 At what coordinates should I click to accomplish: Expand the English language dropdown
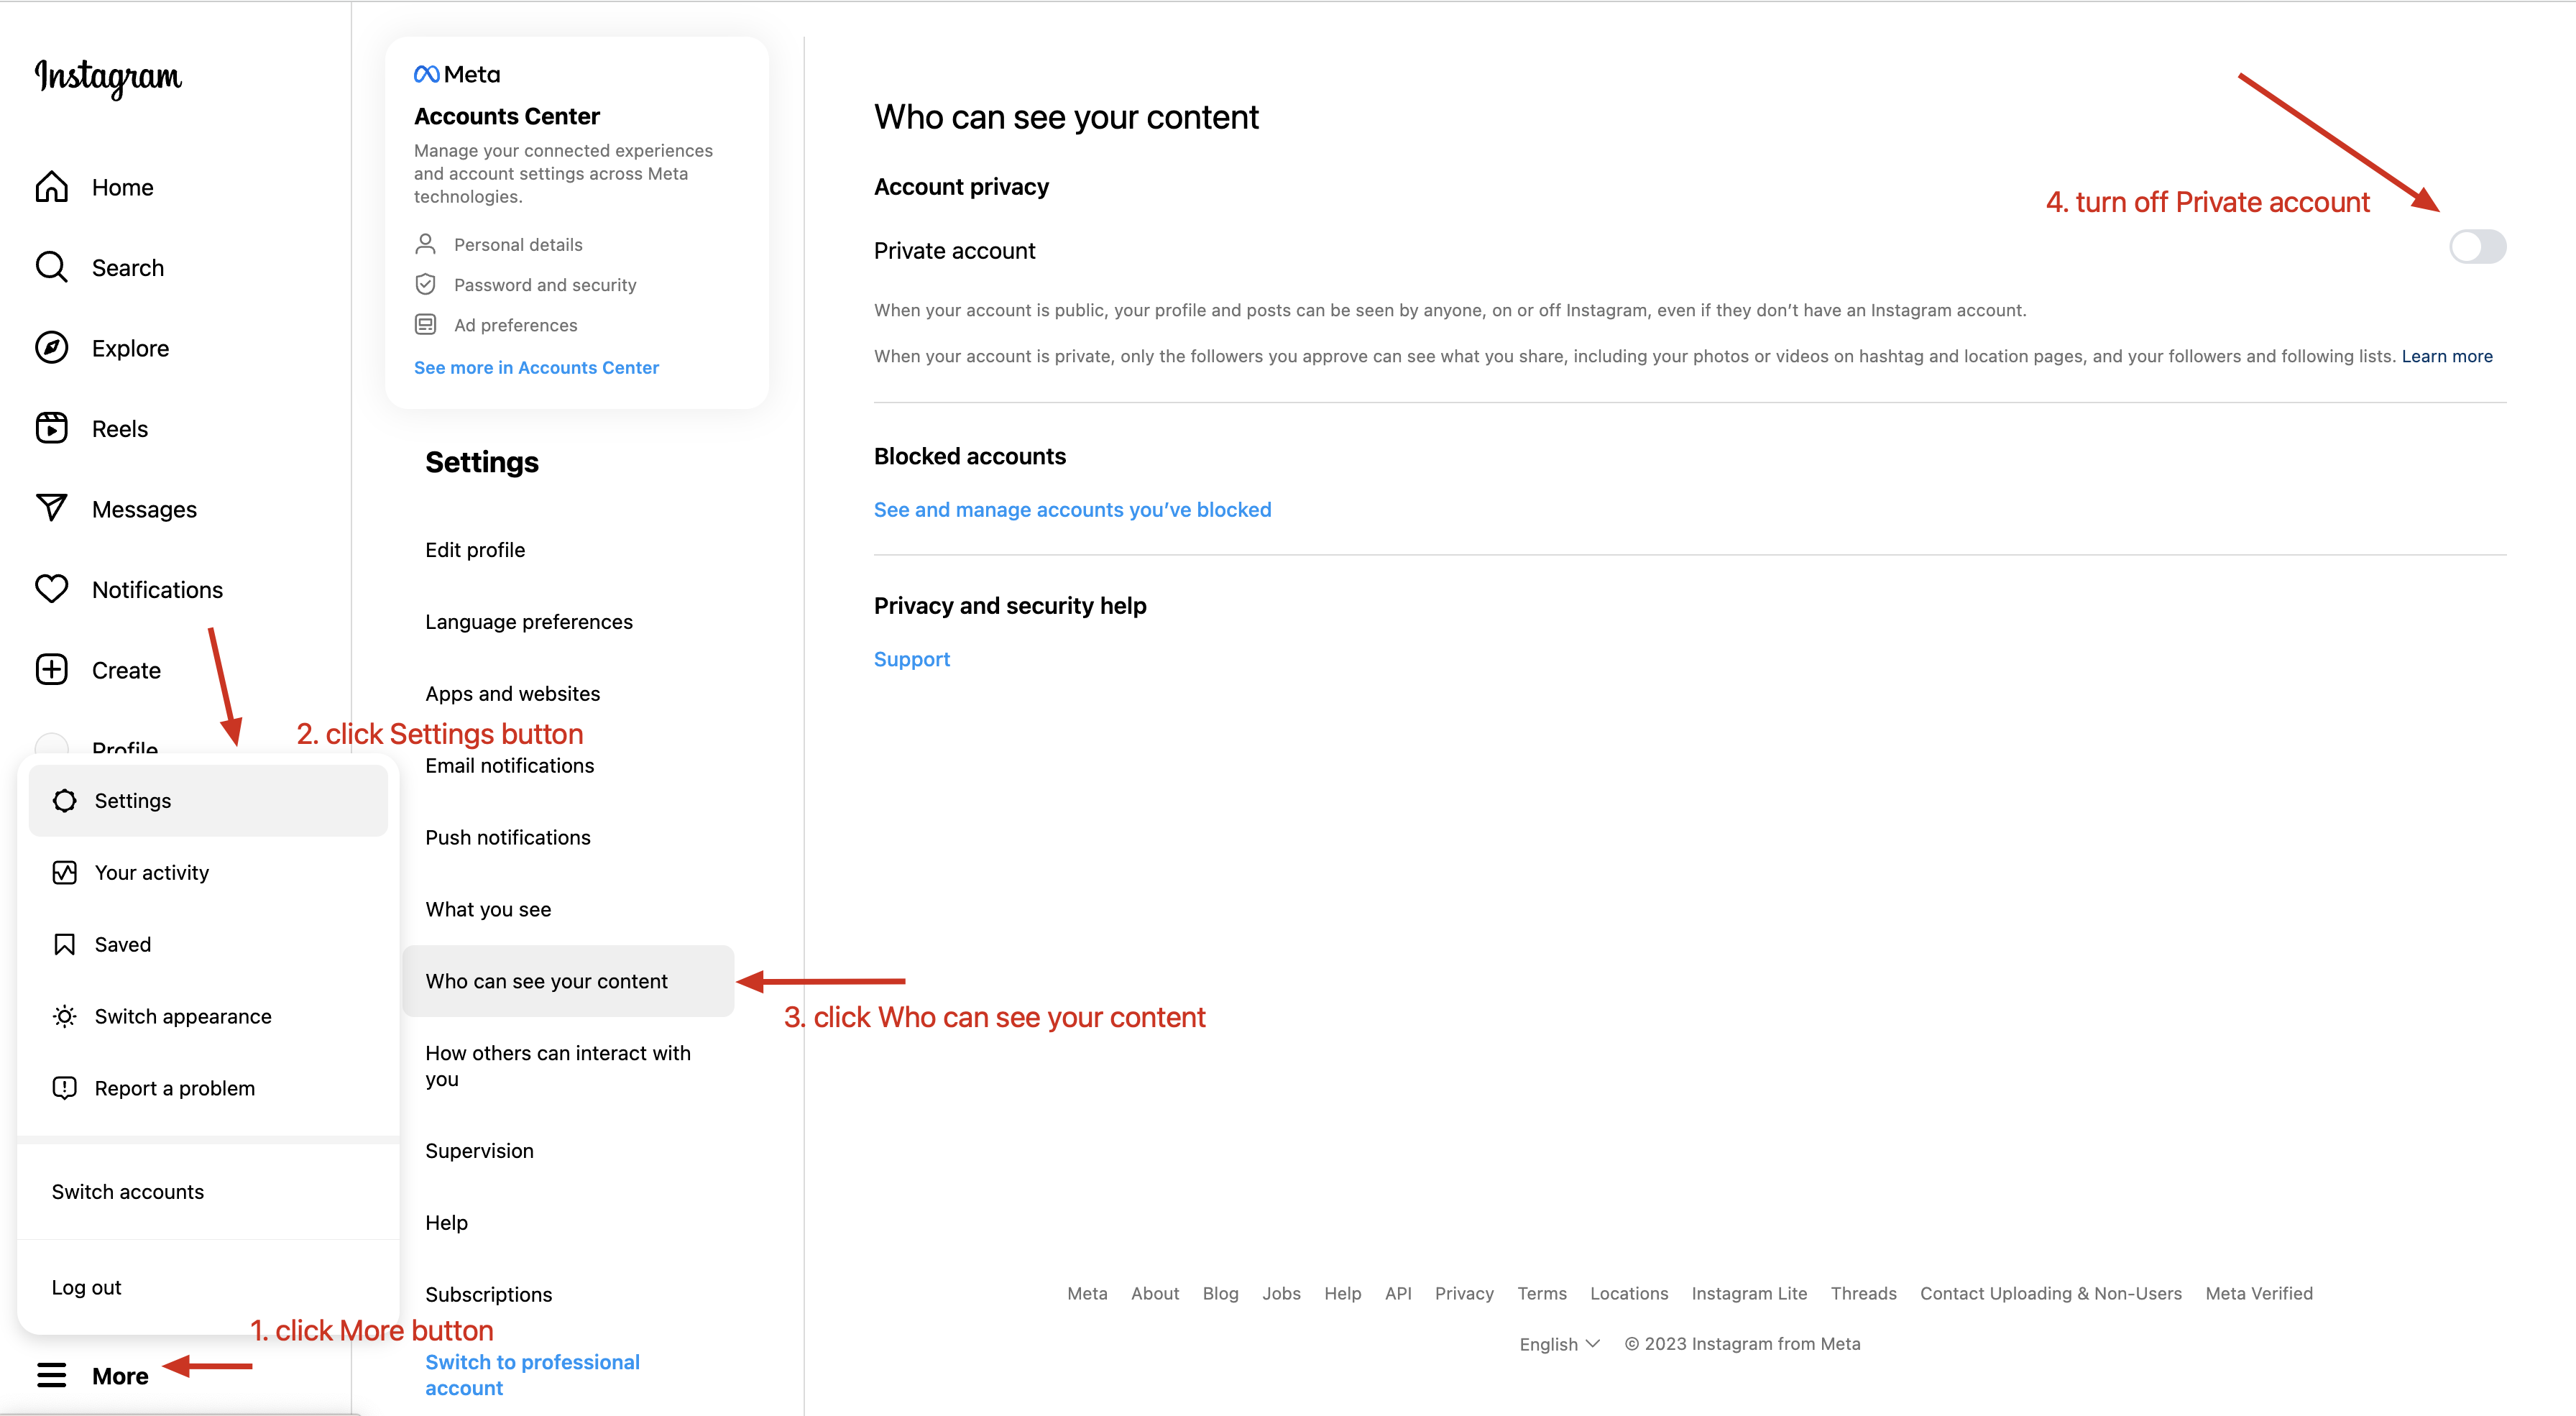[1559, 1344]
